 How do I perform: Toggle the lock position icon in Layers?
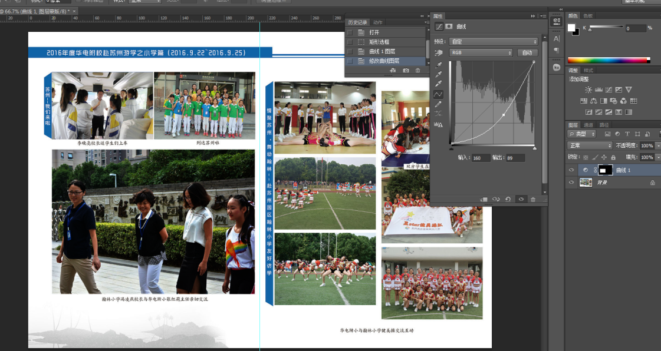point(604,157)
